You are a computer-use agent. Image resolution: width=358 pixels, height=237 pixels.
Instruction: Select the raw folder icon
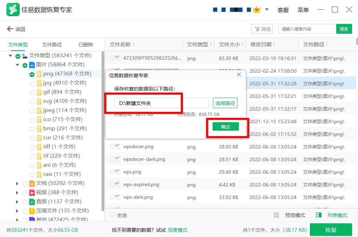pyautogui.click(x=39, y=174)
